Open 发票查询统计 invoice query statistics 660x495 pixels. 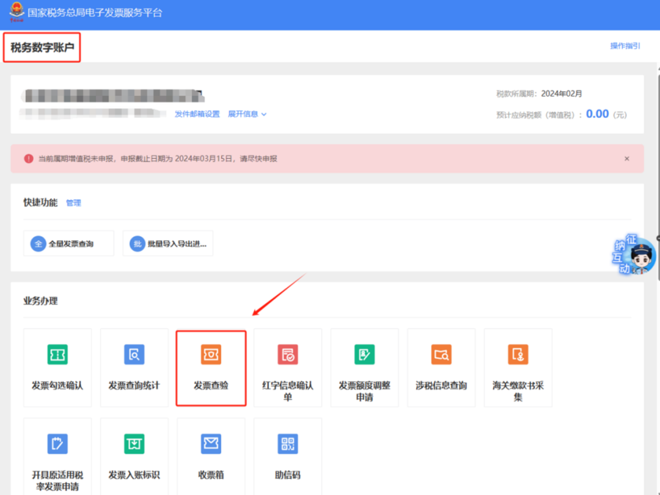click(x=134, y=366)
